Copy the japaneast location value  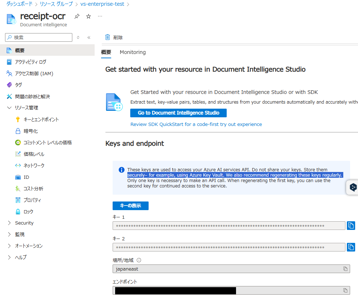click(345, 269)
